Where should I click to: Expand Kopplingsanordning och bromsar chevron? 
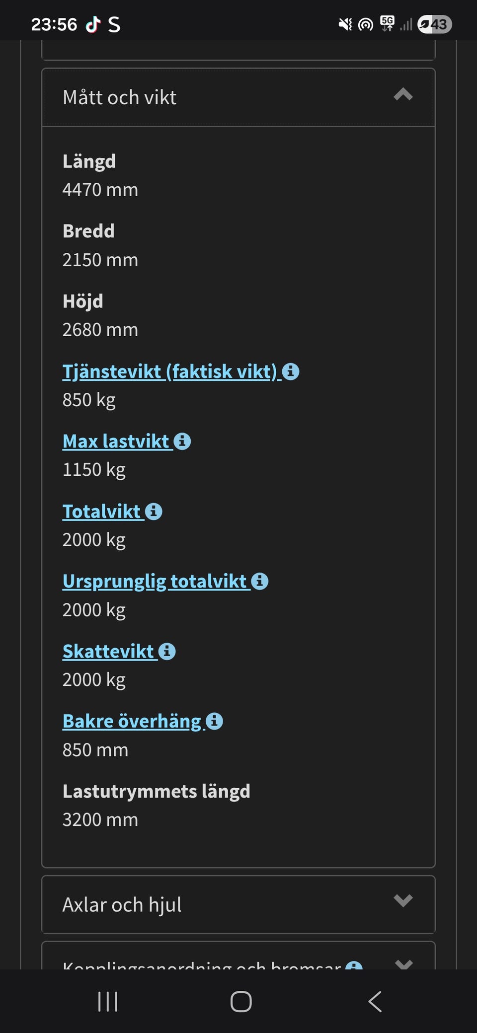pos(403,964)
